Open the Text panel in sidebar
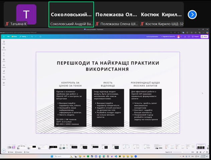The image size is (211, 160). coord(4,54)
